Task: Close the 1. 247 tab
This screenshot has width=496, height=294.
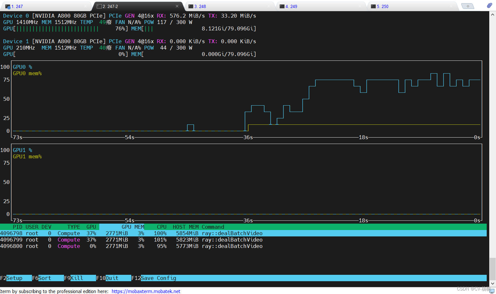Action: [85, 6]
